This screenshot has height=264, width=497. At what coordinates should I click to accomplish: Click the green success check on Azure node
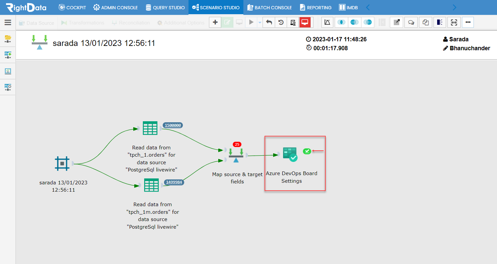coord(307,151)
